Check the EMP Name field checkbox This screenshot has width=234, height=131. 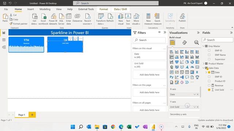(209, 55)
